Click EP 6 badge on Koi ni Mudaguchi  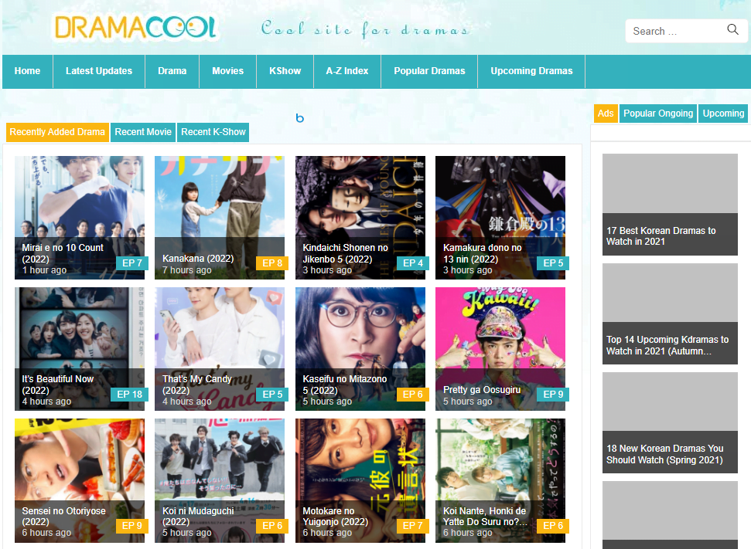272,526
